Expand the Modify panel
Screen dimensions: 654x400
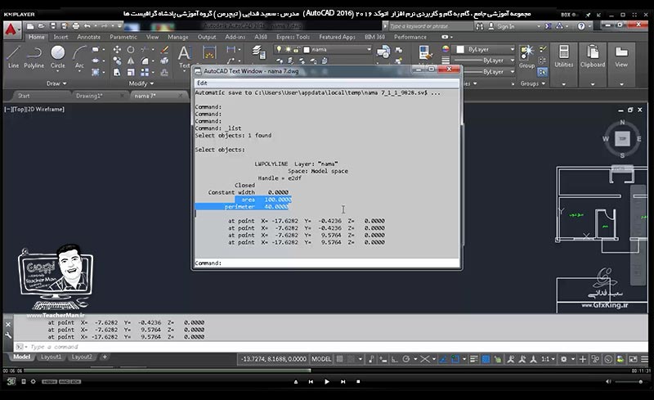pyautogui.click(x=141, y=83)
